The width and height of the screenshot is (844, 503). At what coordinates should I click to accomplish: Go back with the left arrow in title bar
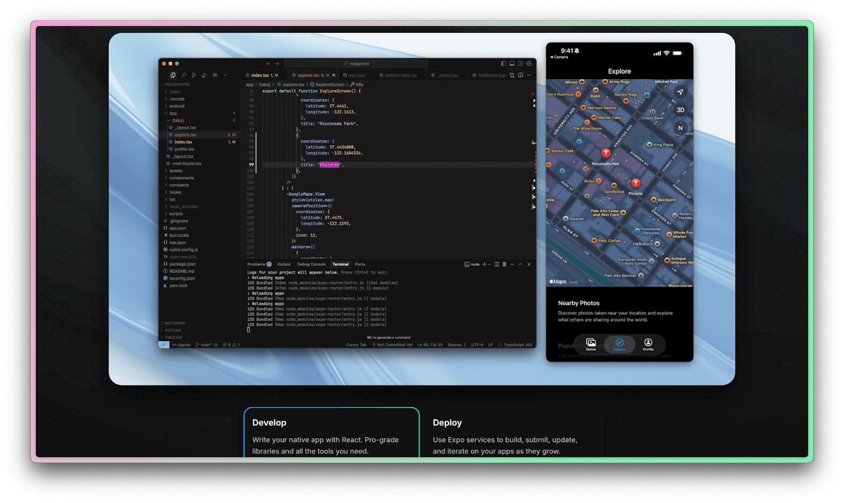click(x=268, y=63)
